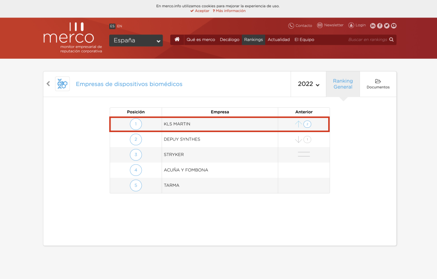Click Depuy Synthes down-arrow previous rank indicator
The height and width of the screenshot is (279, 437).
(303, 139)
